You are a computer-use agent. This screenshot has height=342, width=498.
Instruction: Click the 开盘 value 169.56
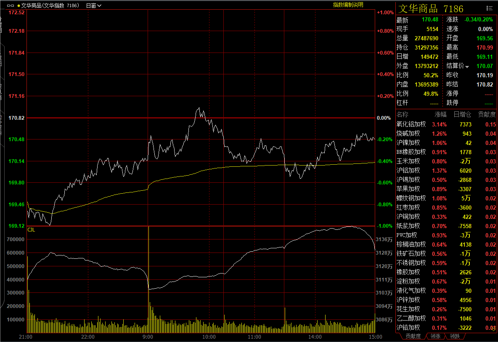point(485,38)
